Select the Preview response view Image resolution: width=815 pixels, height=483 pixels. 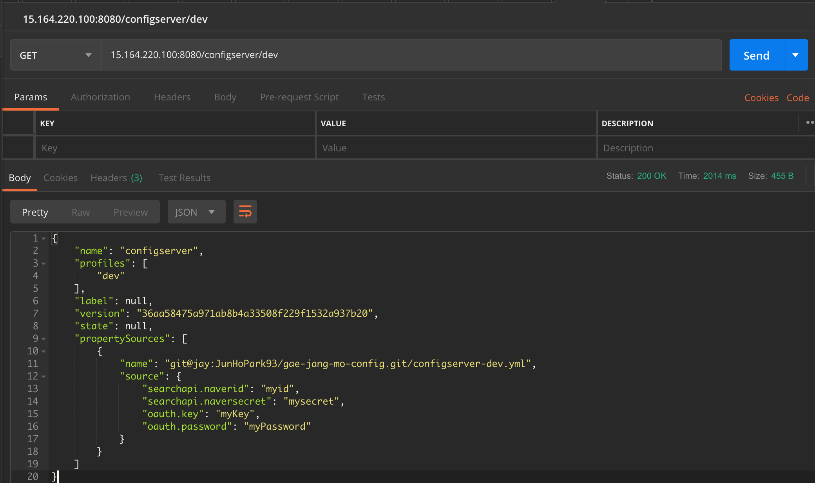coord(130,212)
